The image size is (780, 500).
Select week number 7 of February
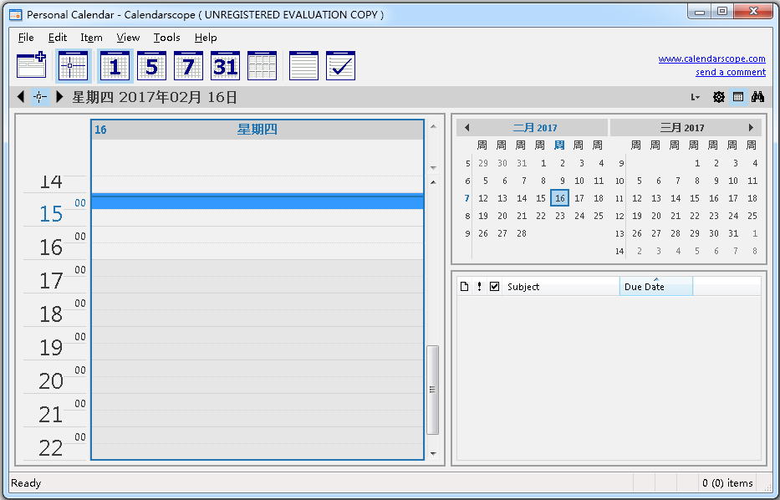(466, 198)
